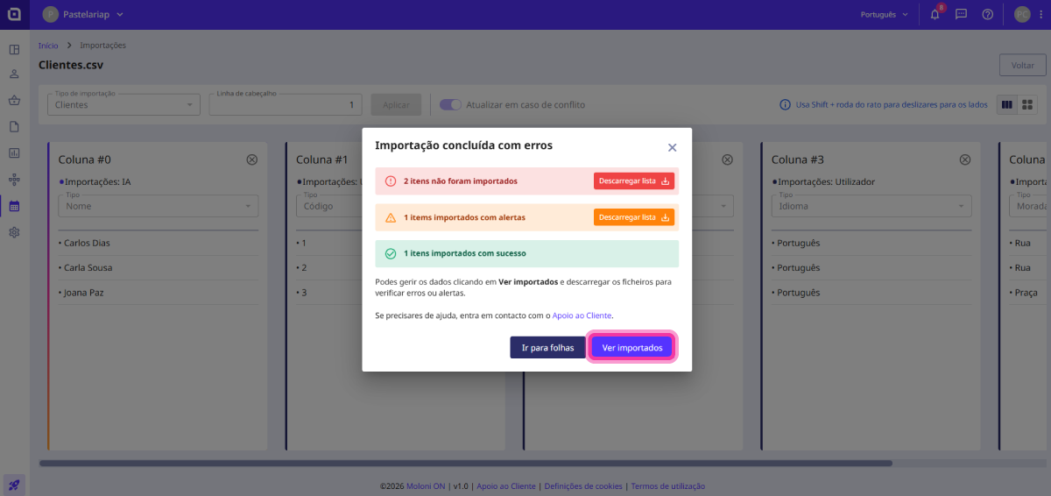This screenshot has height=496, width=1051.
Task: Click the Joana Paz row in Coluna #0
Action: 158,293
